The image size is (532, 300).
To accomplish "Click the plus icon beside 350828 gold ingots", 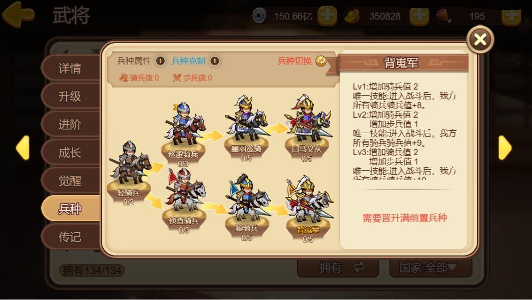I will [x=419, y=16].
